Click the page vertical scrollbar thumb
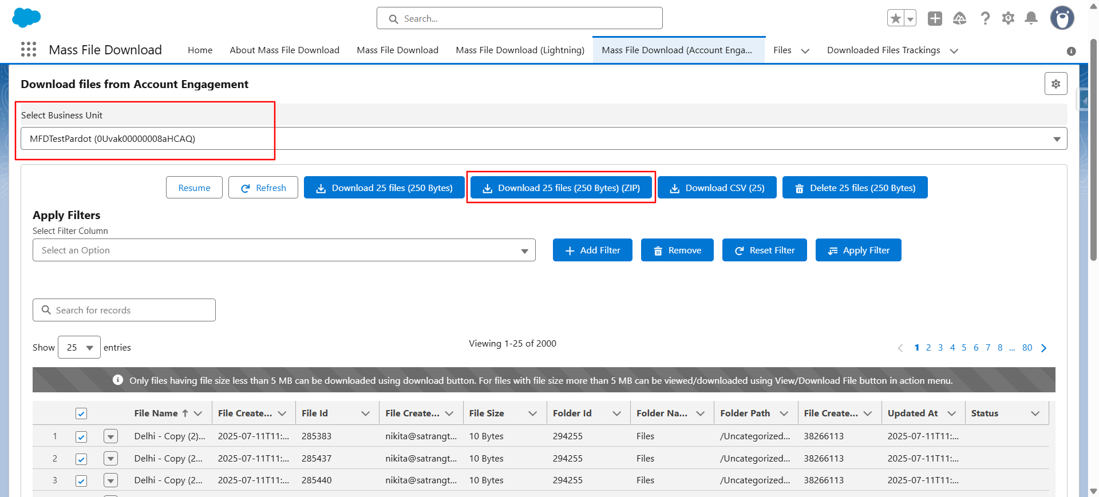This screenshot has width=1099, height=497. click(1093, 150)
